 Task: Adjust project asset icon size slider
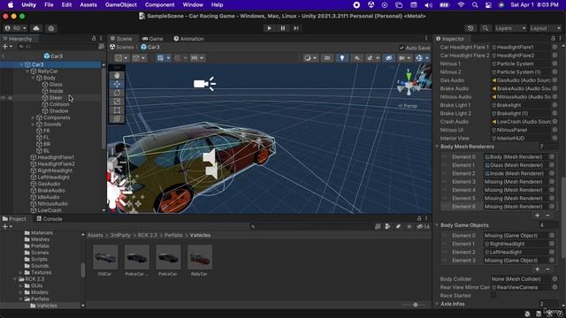click(x=415, y=305)
